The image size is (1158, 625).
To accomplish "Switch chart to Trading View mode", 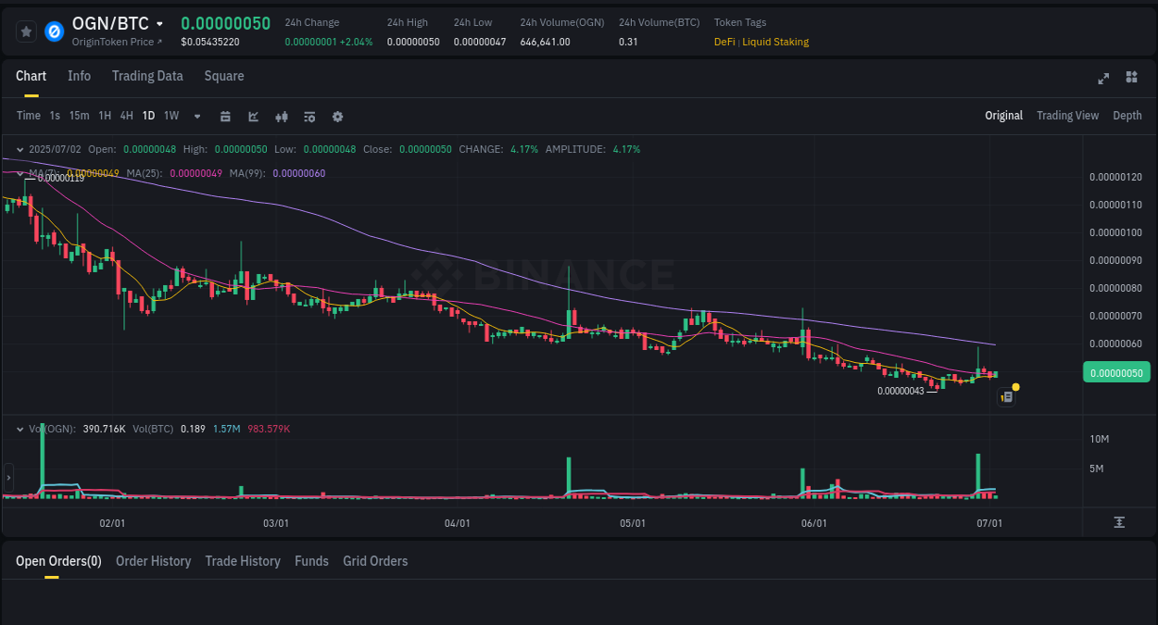I will 1067,116.
